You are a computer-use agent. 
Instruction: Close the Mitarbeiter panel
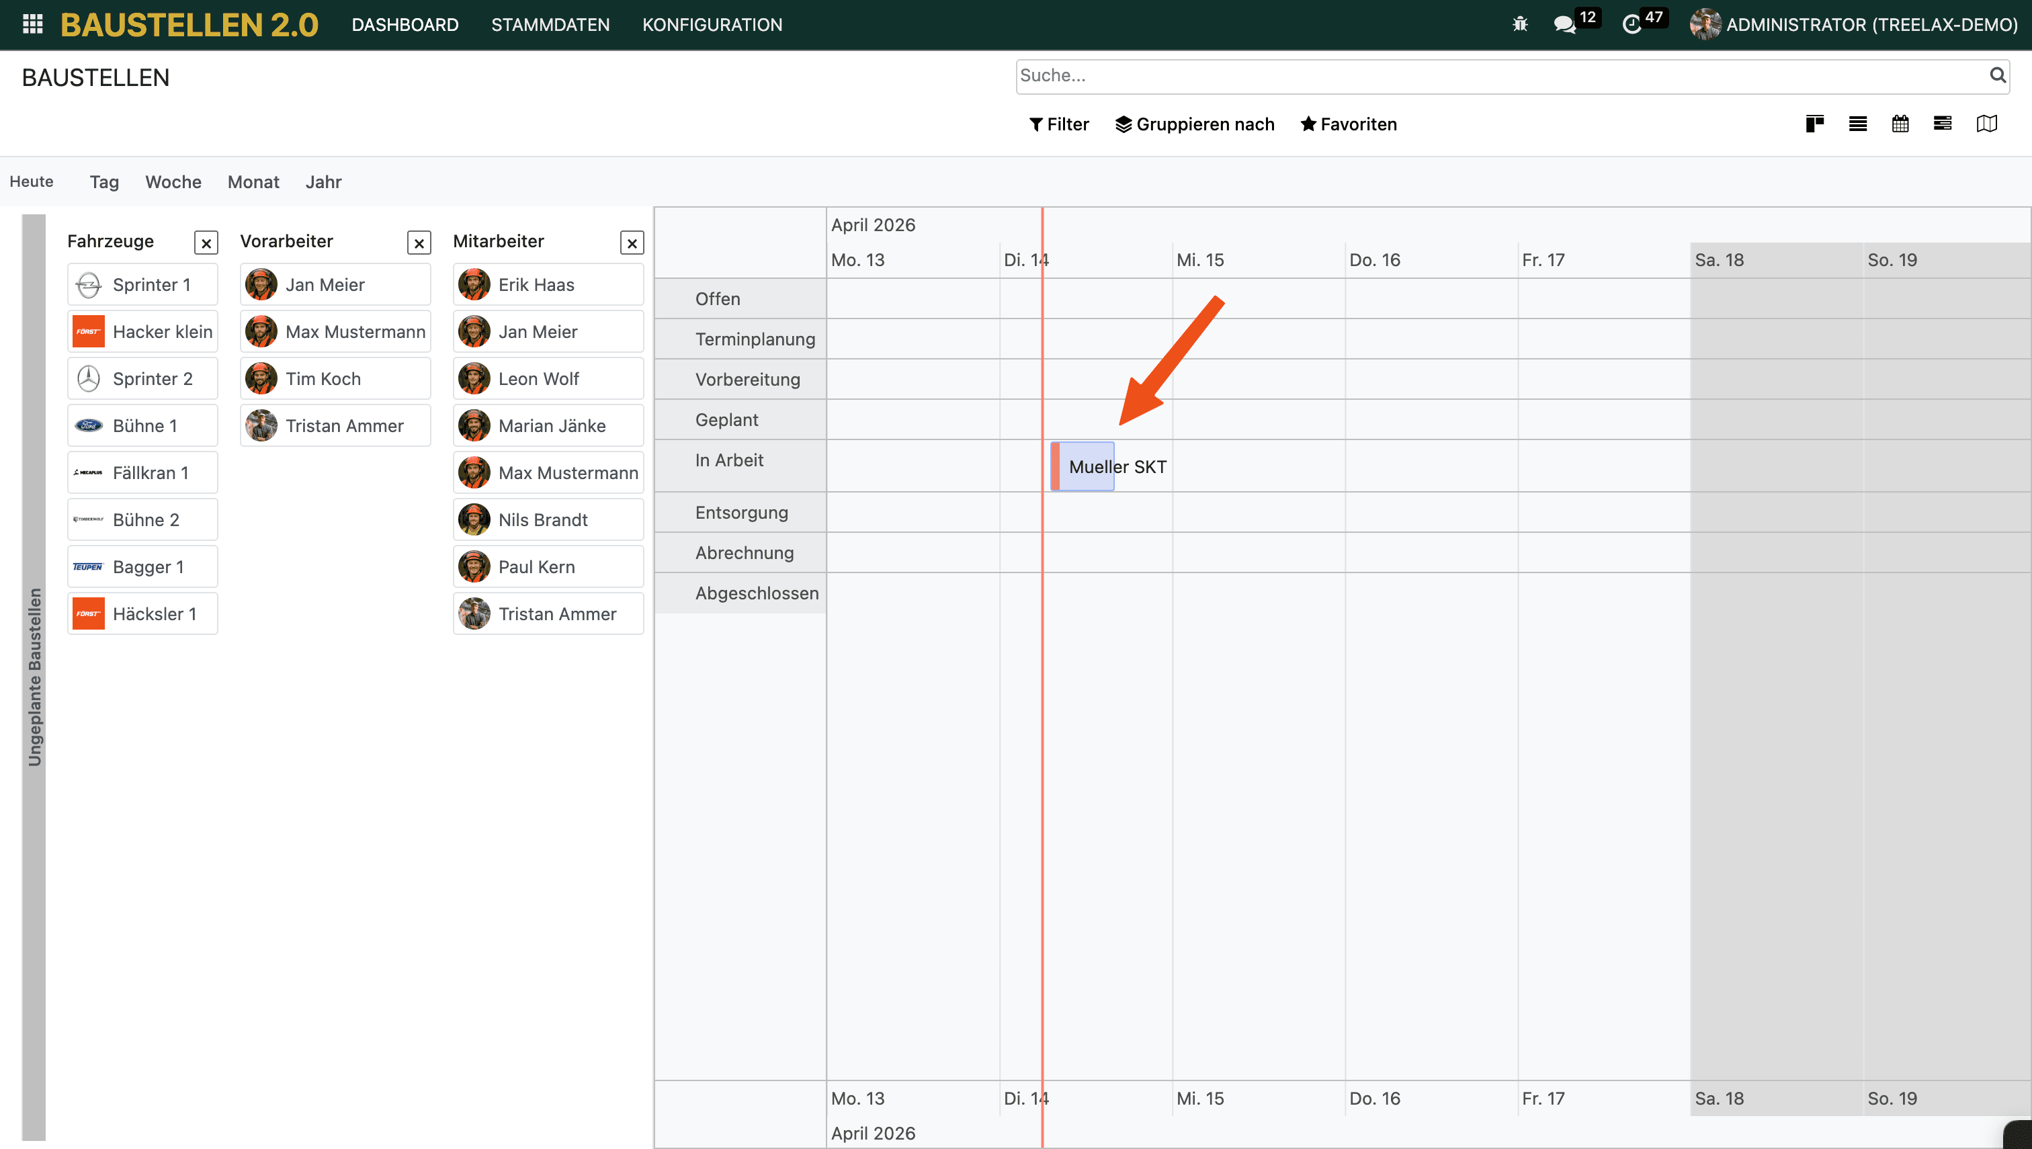(x=632, y=243)
